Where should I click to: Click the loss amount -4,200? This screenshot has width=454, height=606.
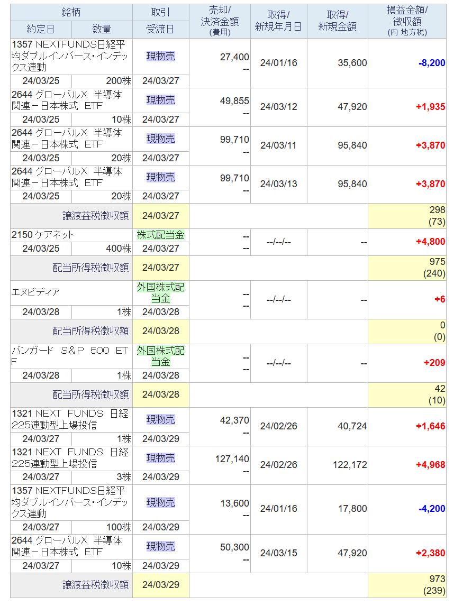coord(432,509)
